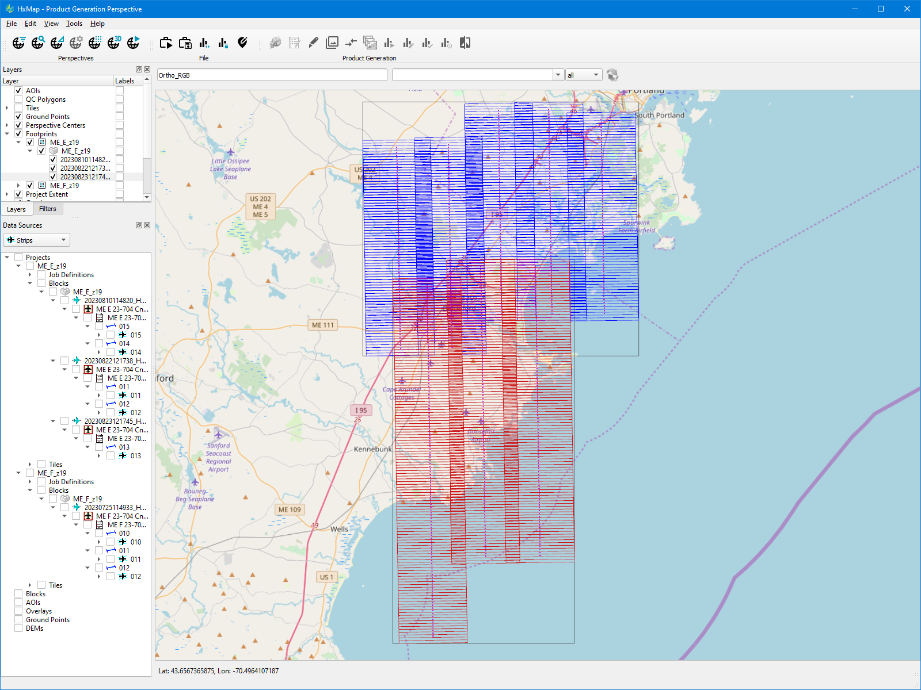Select the Job Definitions item under ME_F_z19
This screenshot has height=690, width=921.
(x=71, y=482)
